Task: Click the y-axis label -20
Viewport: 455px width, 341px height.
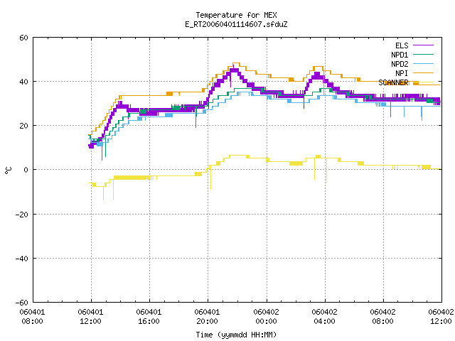Action: point(22,215)
